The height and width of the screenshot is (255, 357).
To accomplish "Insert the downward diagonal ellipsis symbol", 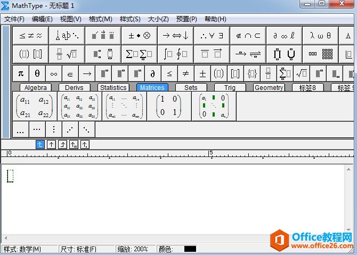I will [87, 129].
